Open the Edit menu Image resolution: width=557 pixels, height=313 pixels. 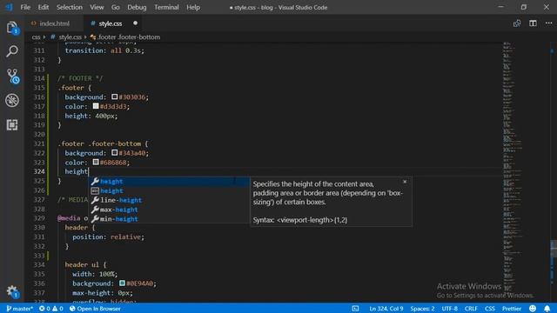44,7
